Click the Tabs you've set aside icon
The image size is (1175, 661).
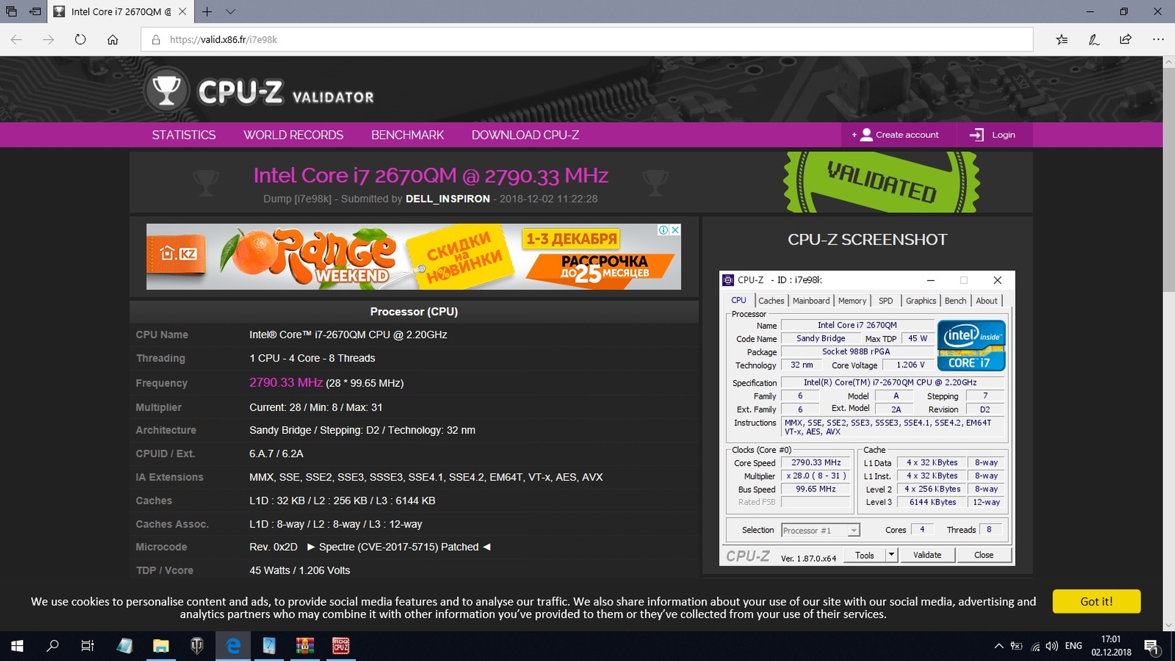(x=12, y=12)
